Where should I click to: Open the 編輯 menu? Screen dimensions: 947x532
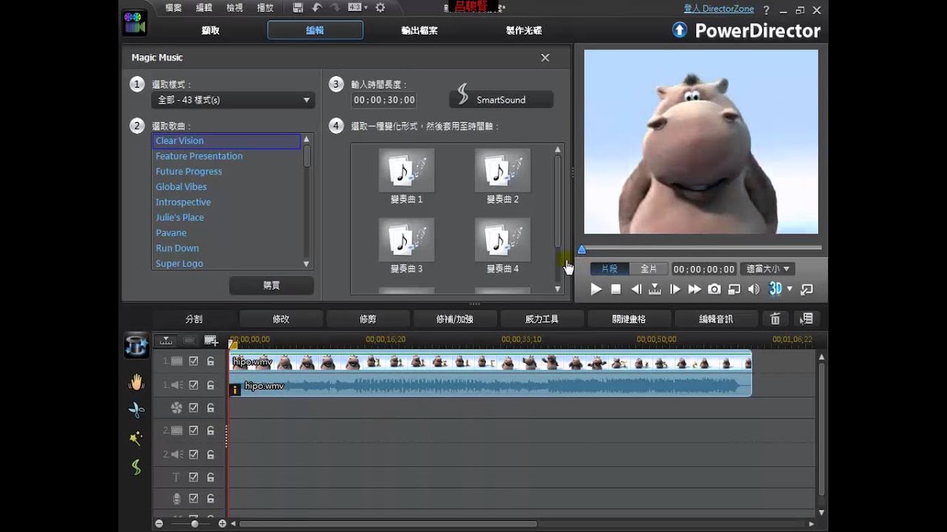pos(204,8)
